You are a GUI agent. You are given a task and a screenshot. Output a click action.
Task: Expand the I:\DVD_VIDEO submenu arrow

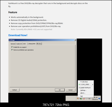click(92, 85)
